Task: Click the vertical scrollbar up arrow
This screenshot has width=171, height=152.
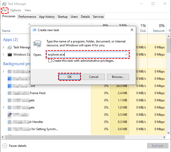Action: point(169,36)
